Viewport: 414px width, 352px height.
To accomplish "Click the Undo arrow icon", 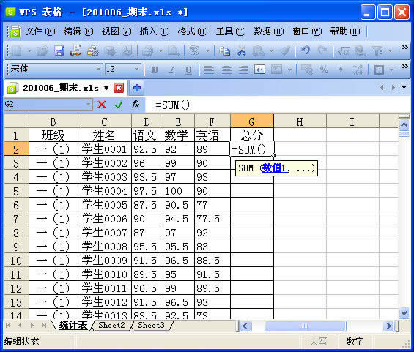I will pyautogui.click(x=306, y=50).
